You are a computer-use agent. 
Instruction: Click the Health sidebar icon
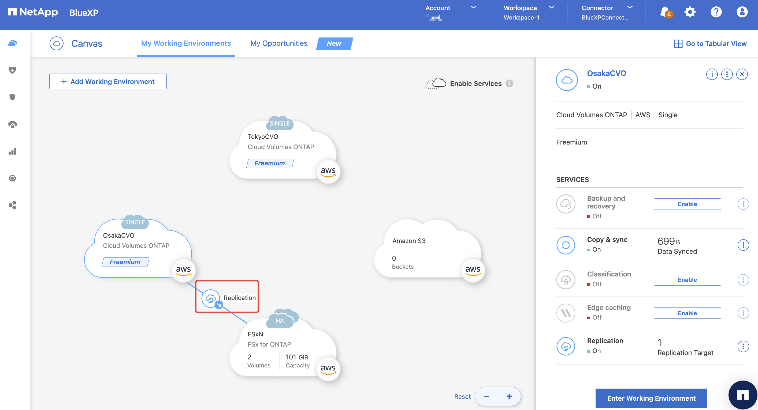pos(12,70)
